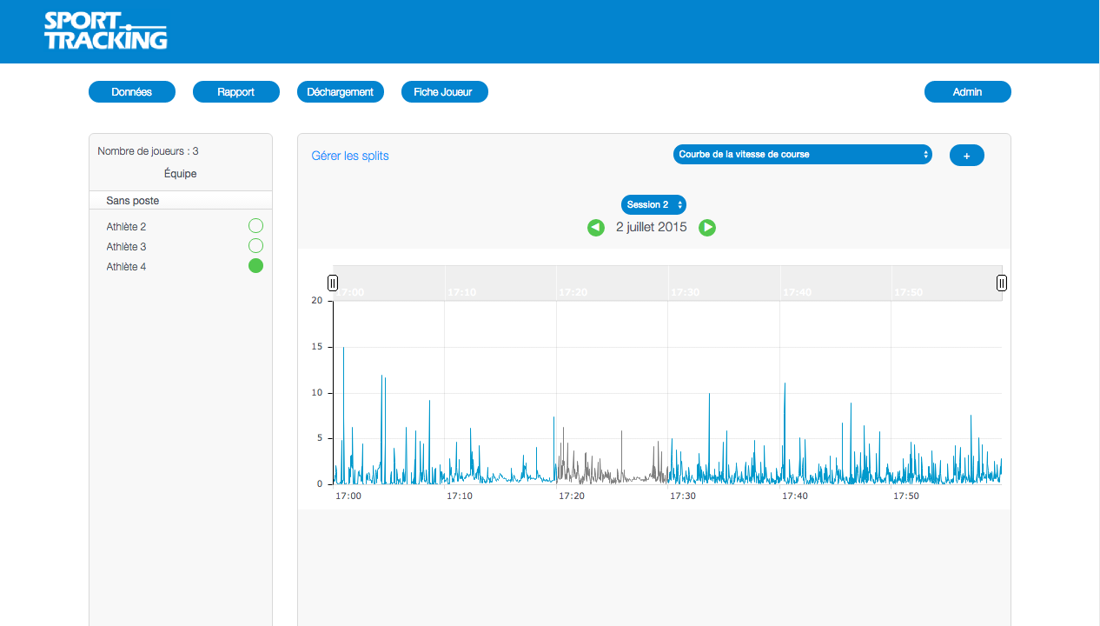Click the Sport Tracking logo

(105, 31)
